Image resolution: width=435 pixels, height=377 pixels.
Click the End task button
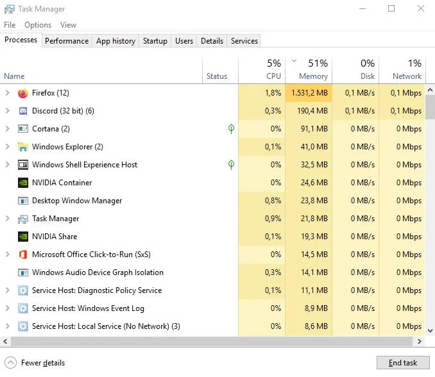pyautogui.click(x=403, y=363)
